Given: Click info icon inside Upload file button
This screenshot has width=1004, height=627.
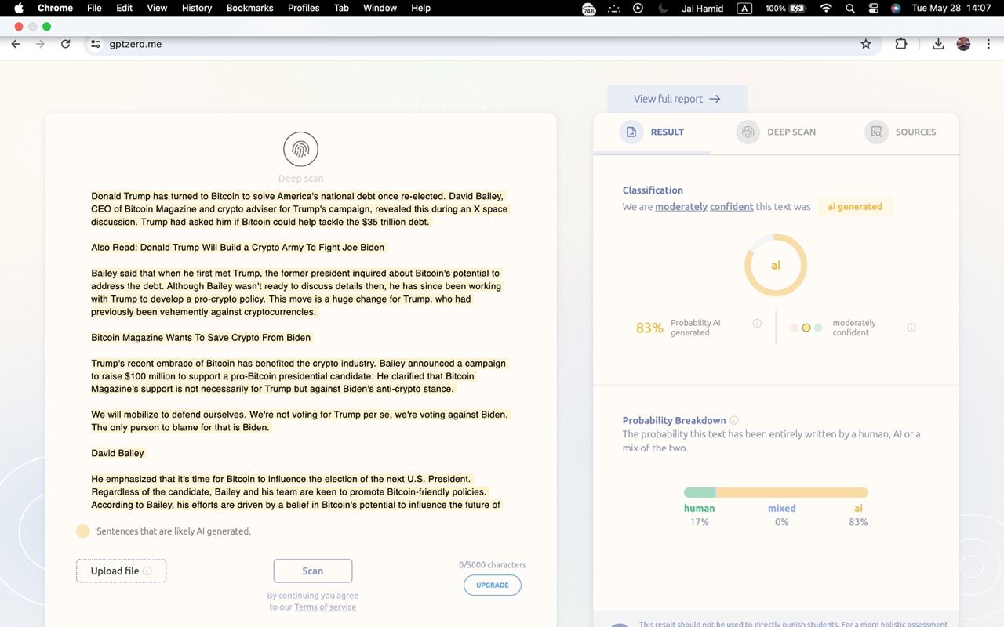Looking at the screenshot, I should pyautogui.click(x=147, y=571).
